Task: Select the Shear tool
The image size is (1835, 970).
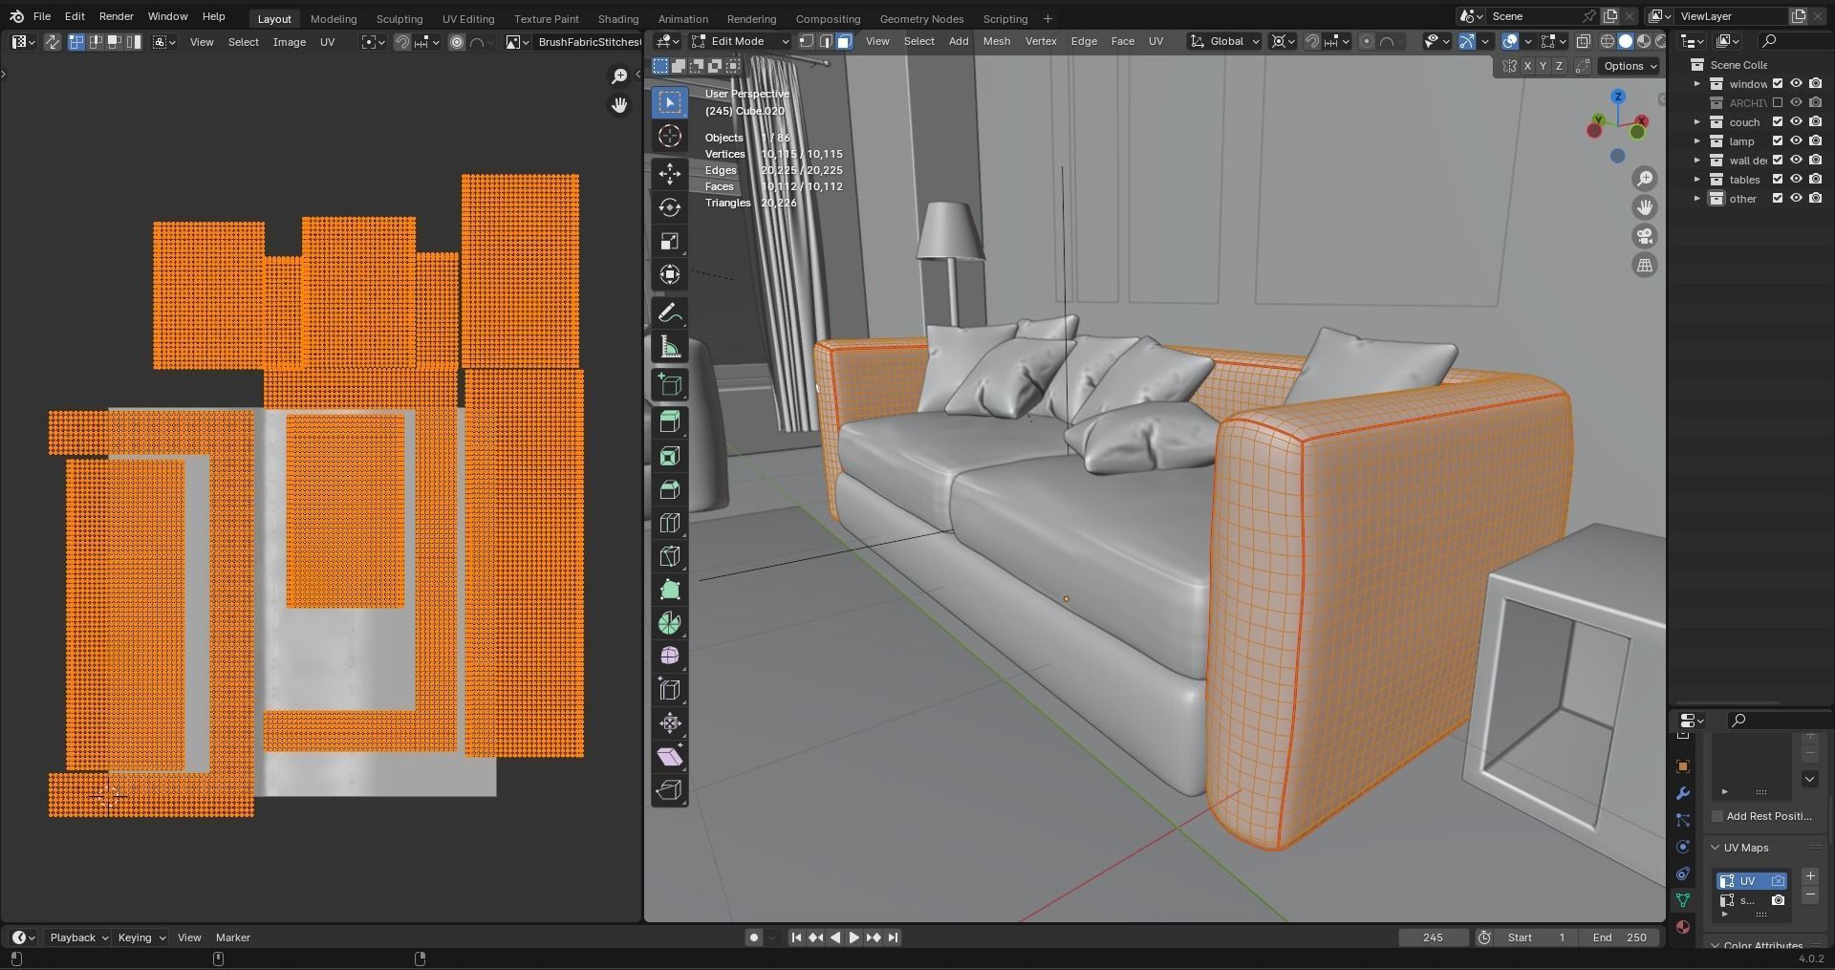Action: click(670, 757)
